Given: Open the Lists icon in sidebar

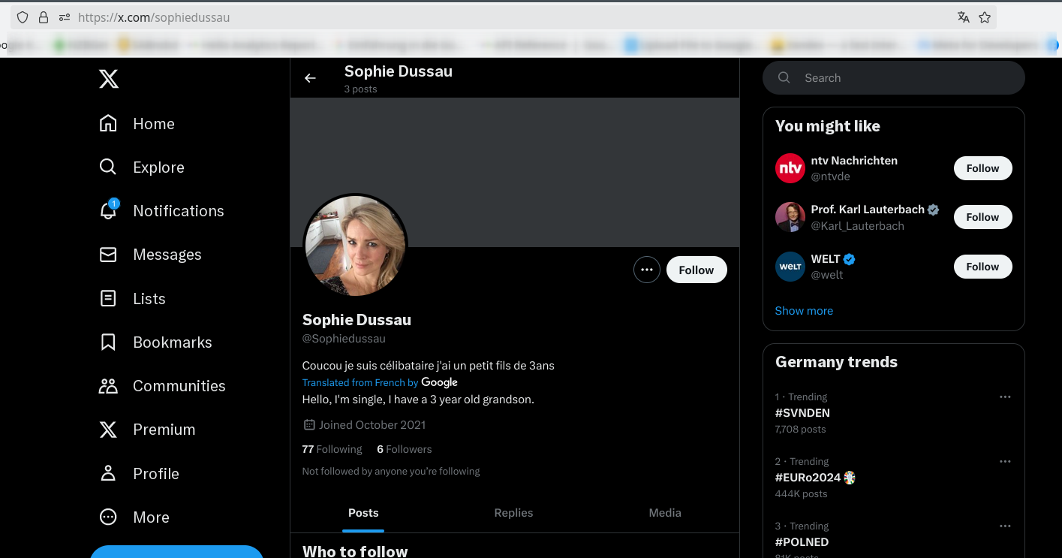Looking at the screenshot, I should tap(108, 299).
